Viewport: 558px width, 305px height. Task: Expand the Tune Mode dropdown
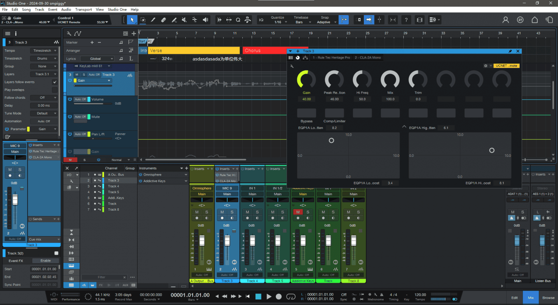(x=43, y=113)
